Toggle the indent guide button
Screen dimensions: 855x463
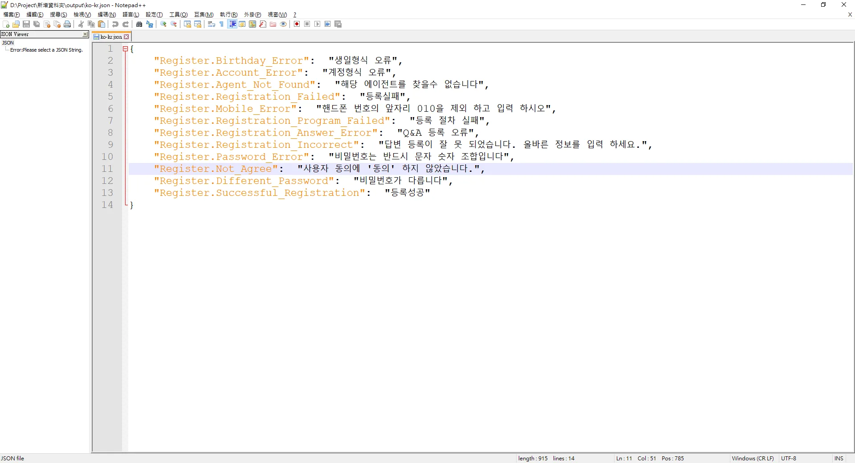(232, 24)
